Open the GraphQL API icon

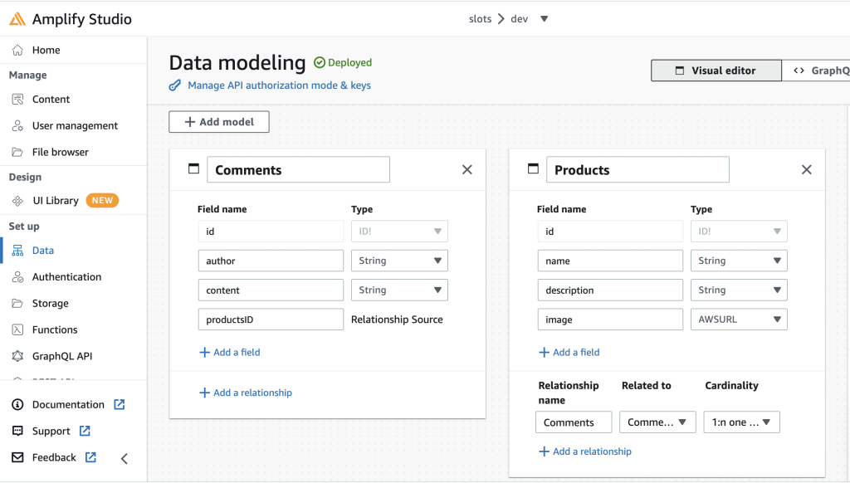18,356
